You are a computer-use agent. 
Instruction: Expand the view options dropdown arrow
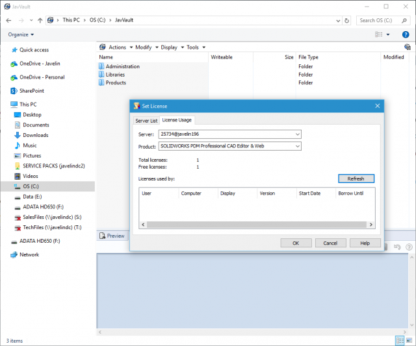click(388, 34)
